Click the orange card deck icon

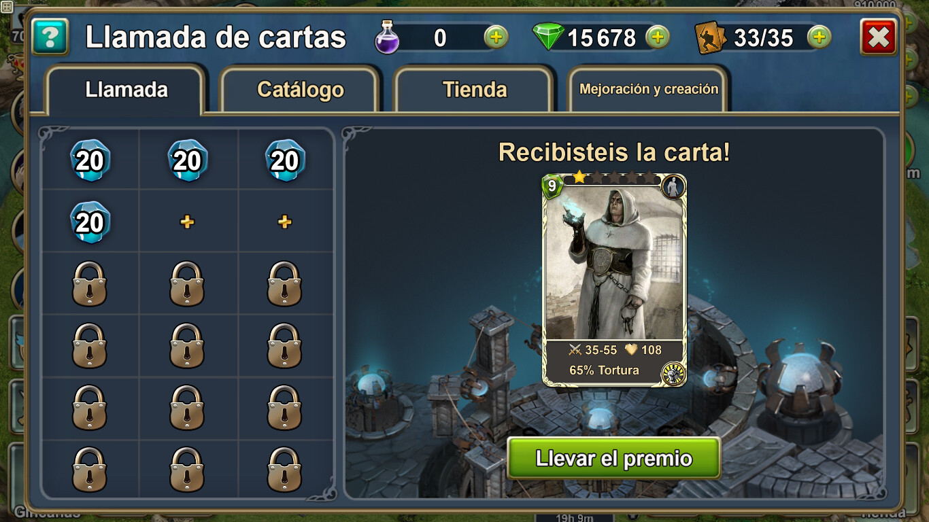pyautogui.click(x=711, y=37)
